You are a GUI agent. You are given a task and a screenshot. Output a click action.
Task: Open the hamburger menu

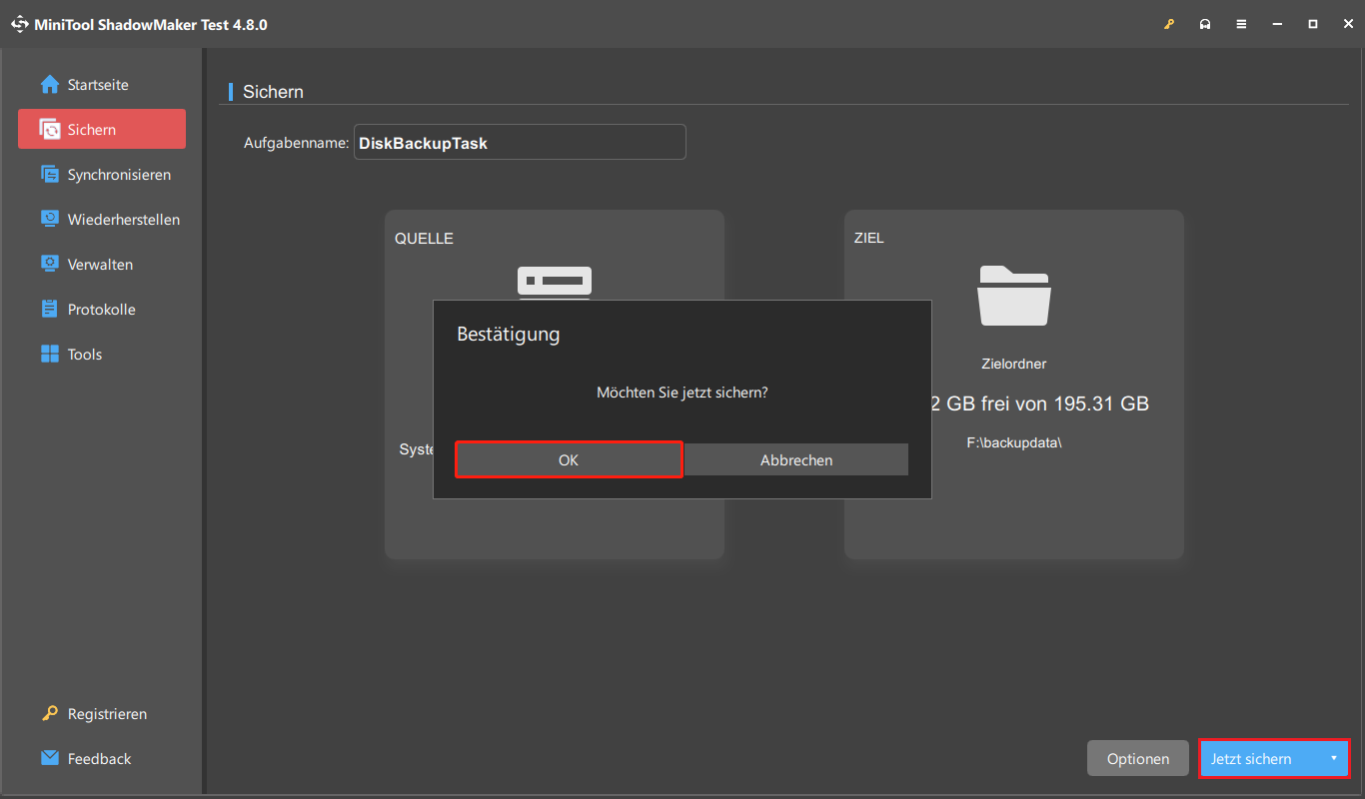[x=1241, y=23]
